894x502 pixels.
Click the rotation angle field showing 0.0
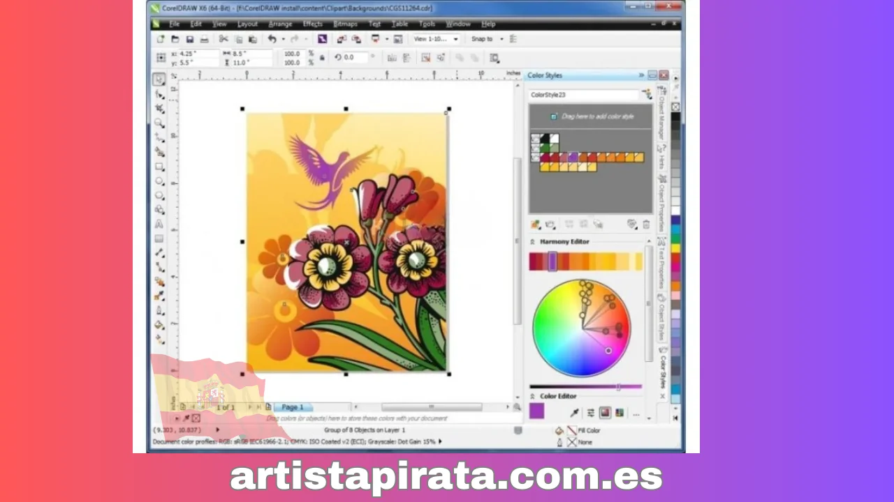356,57
